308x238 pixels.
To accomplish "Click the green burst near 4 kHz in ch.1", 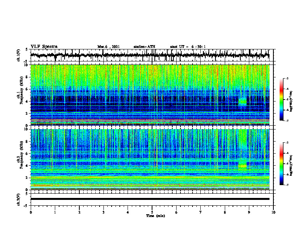I will pos(242,101).
